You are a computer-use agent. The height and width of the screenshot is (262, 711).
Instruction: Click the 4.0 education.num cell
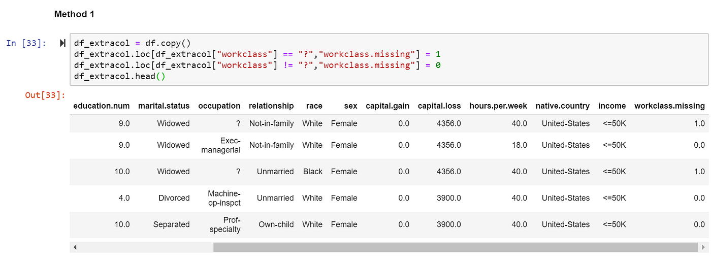point(124,198)
